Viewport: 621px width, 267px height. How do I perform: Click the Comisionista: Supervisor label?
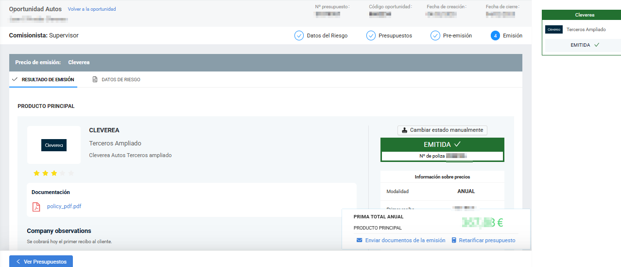pos(44,36)
